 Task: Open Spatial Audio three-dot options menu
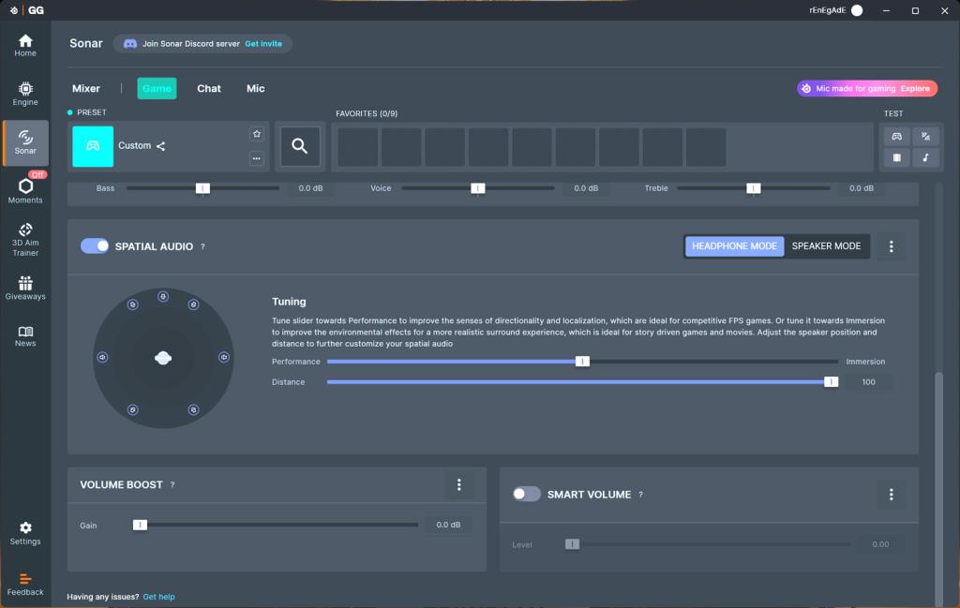891,246
